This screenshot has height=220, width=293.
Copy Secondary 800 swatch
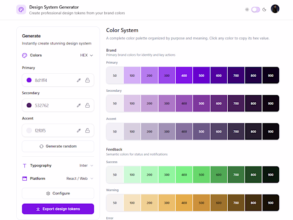tap(253, 103)
